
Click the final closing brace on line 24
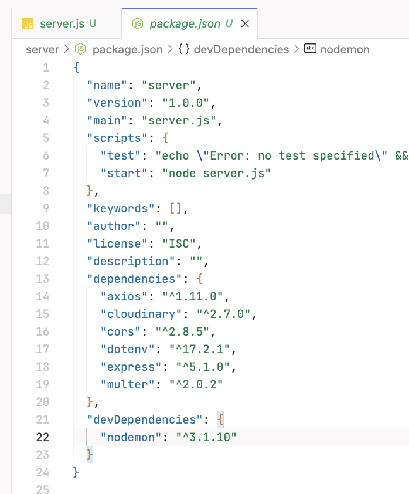(x=76, y=472)
